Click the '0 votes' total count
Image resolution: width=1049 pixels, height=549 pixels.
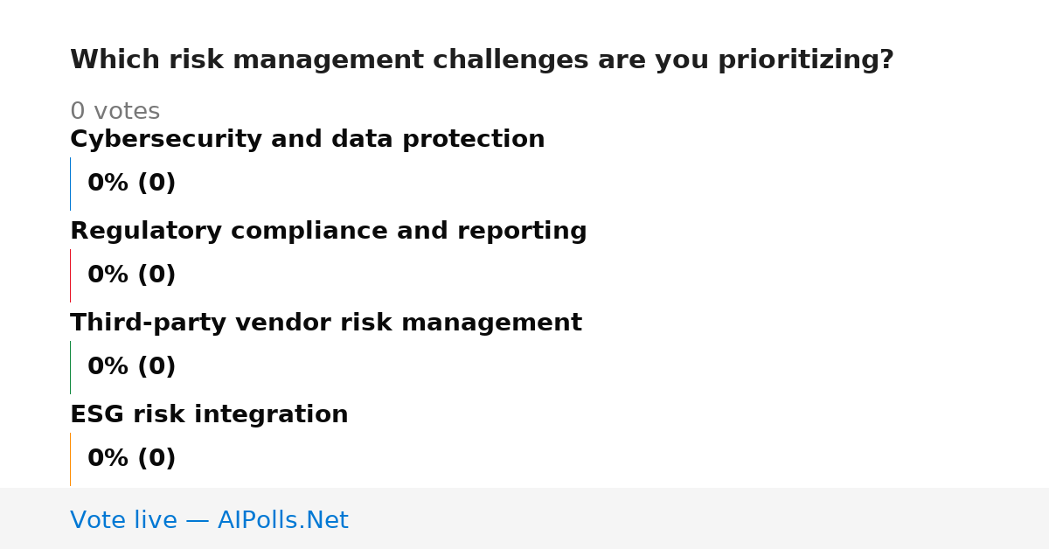[115, 112]
